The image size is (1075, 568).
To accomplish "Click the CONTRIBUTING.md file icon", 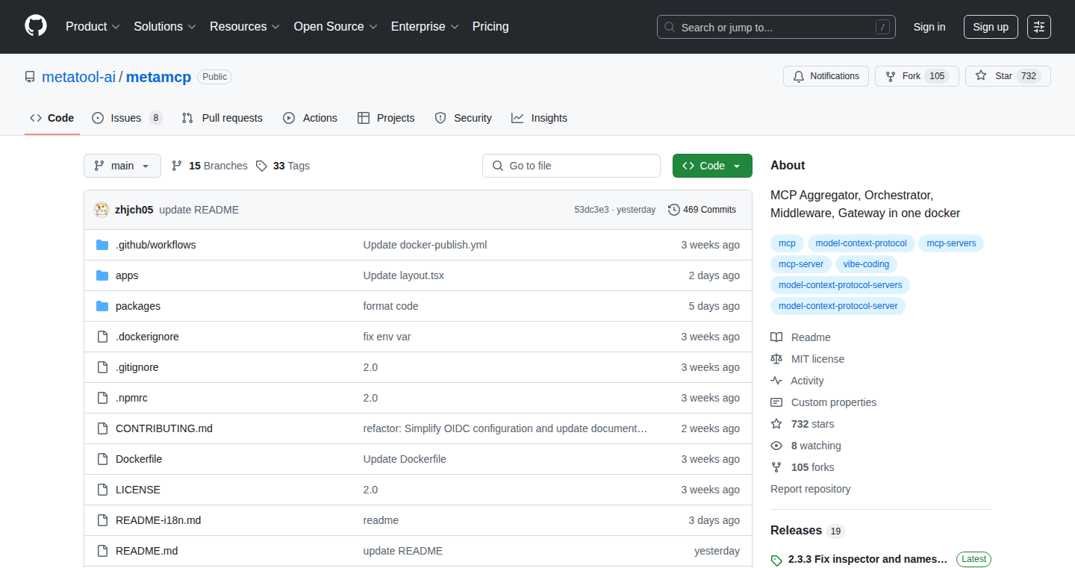I will tap(102, 428).
